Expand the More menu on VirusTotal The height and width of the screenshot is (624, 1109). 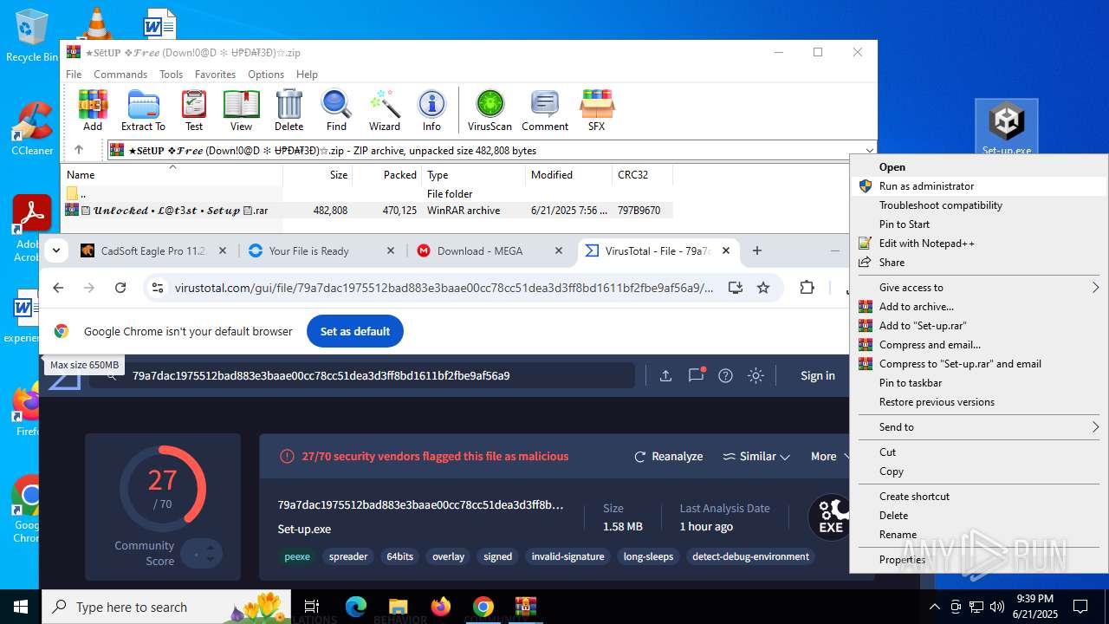click(x=829, y=456)
